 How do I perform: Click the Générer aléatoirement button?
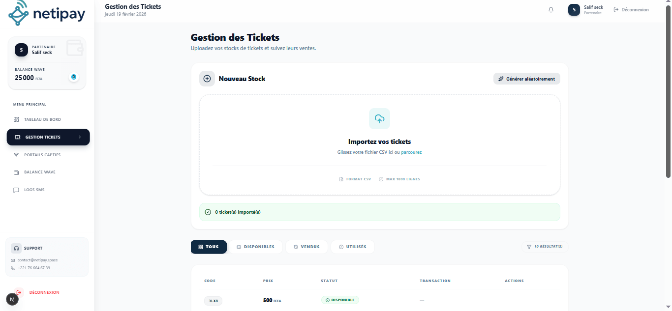526,79
